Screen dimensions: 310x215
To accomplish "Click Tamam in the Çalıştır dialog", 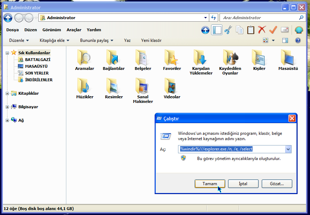I will coord(210,184).
